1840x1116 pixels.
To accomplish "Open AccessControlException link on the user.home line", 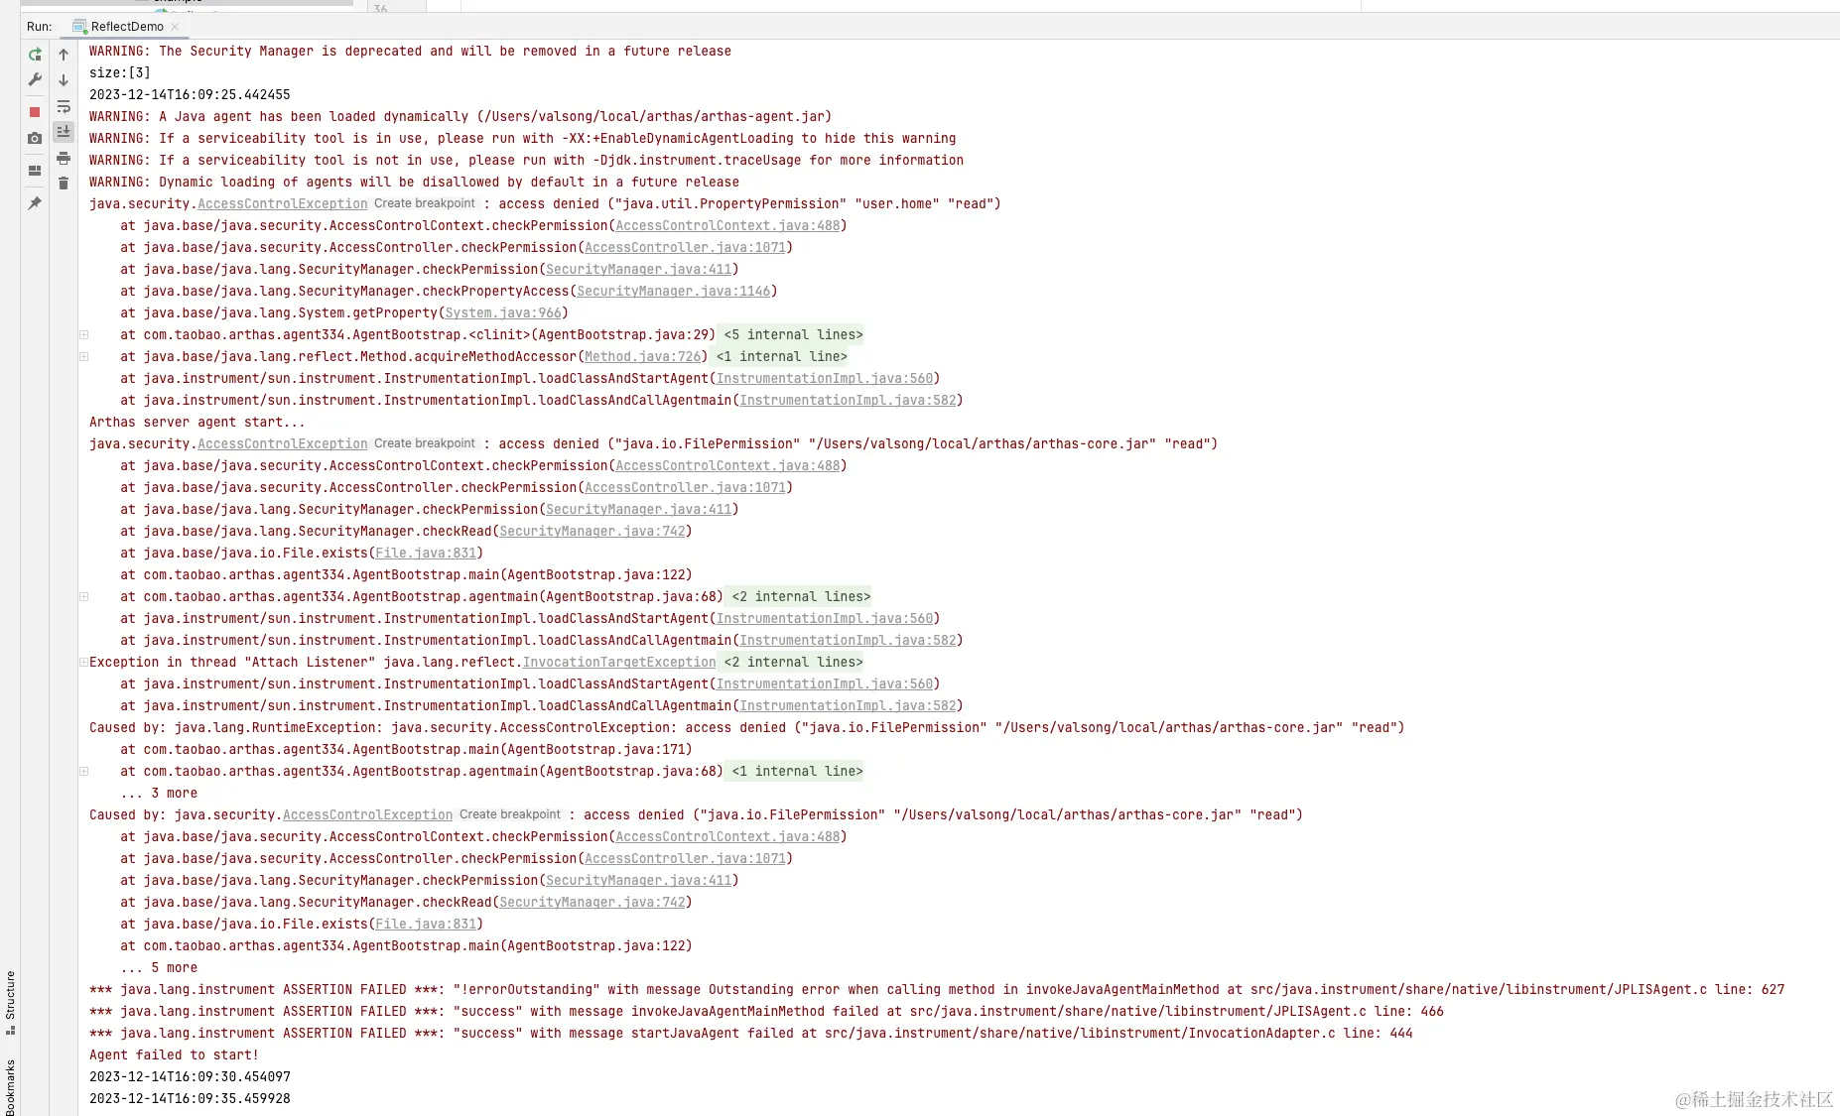I will click(x=283, y=203).
